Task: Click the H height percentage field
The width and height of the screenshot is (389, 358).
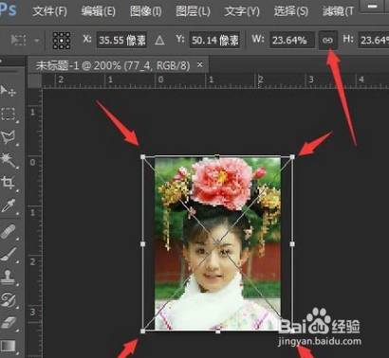Action: tap(374, 40)
